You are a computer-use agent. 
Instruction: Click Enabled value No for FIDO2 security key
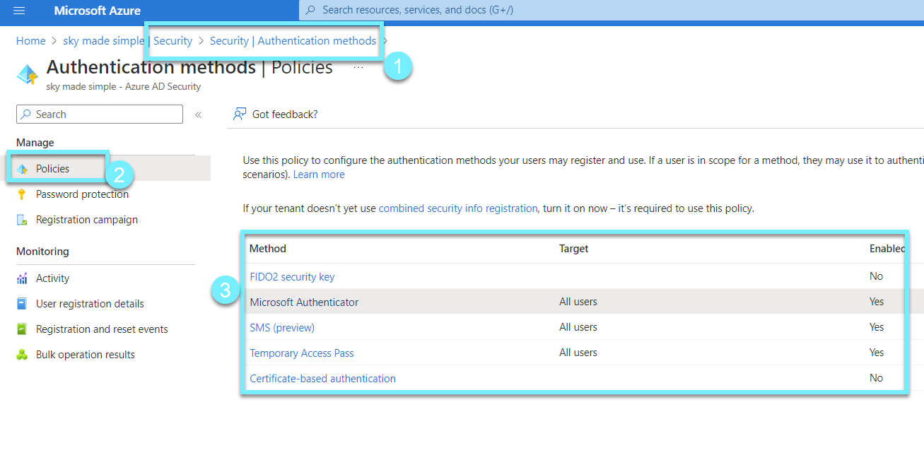pyautogui.click(x=877, y=276)
